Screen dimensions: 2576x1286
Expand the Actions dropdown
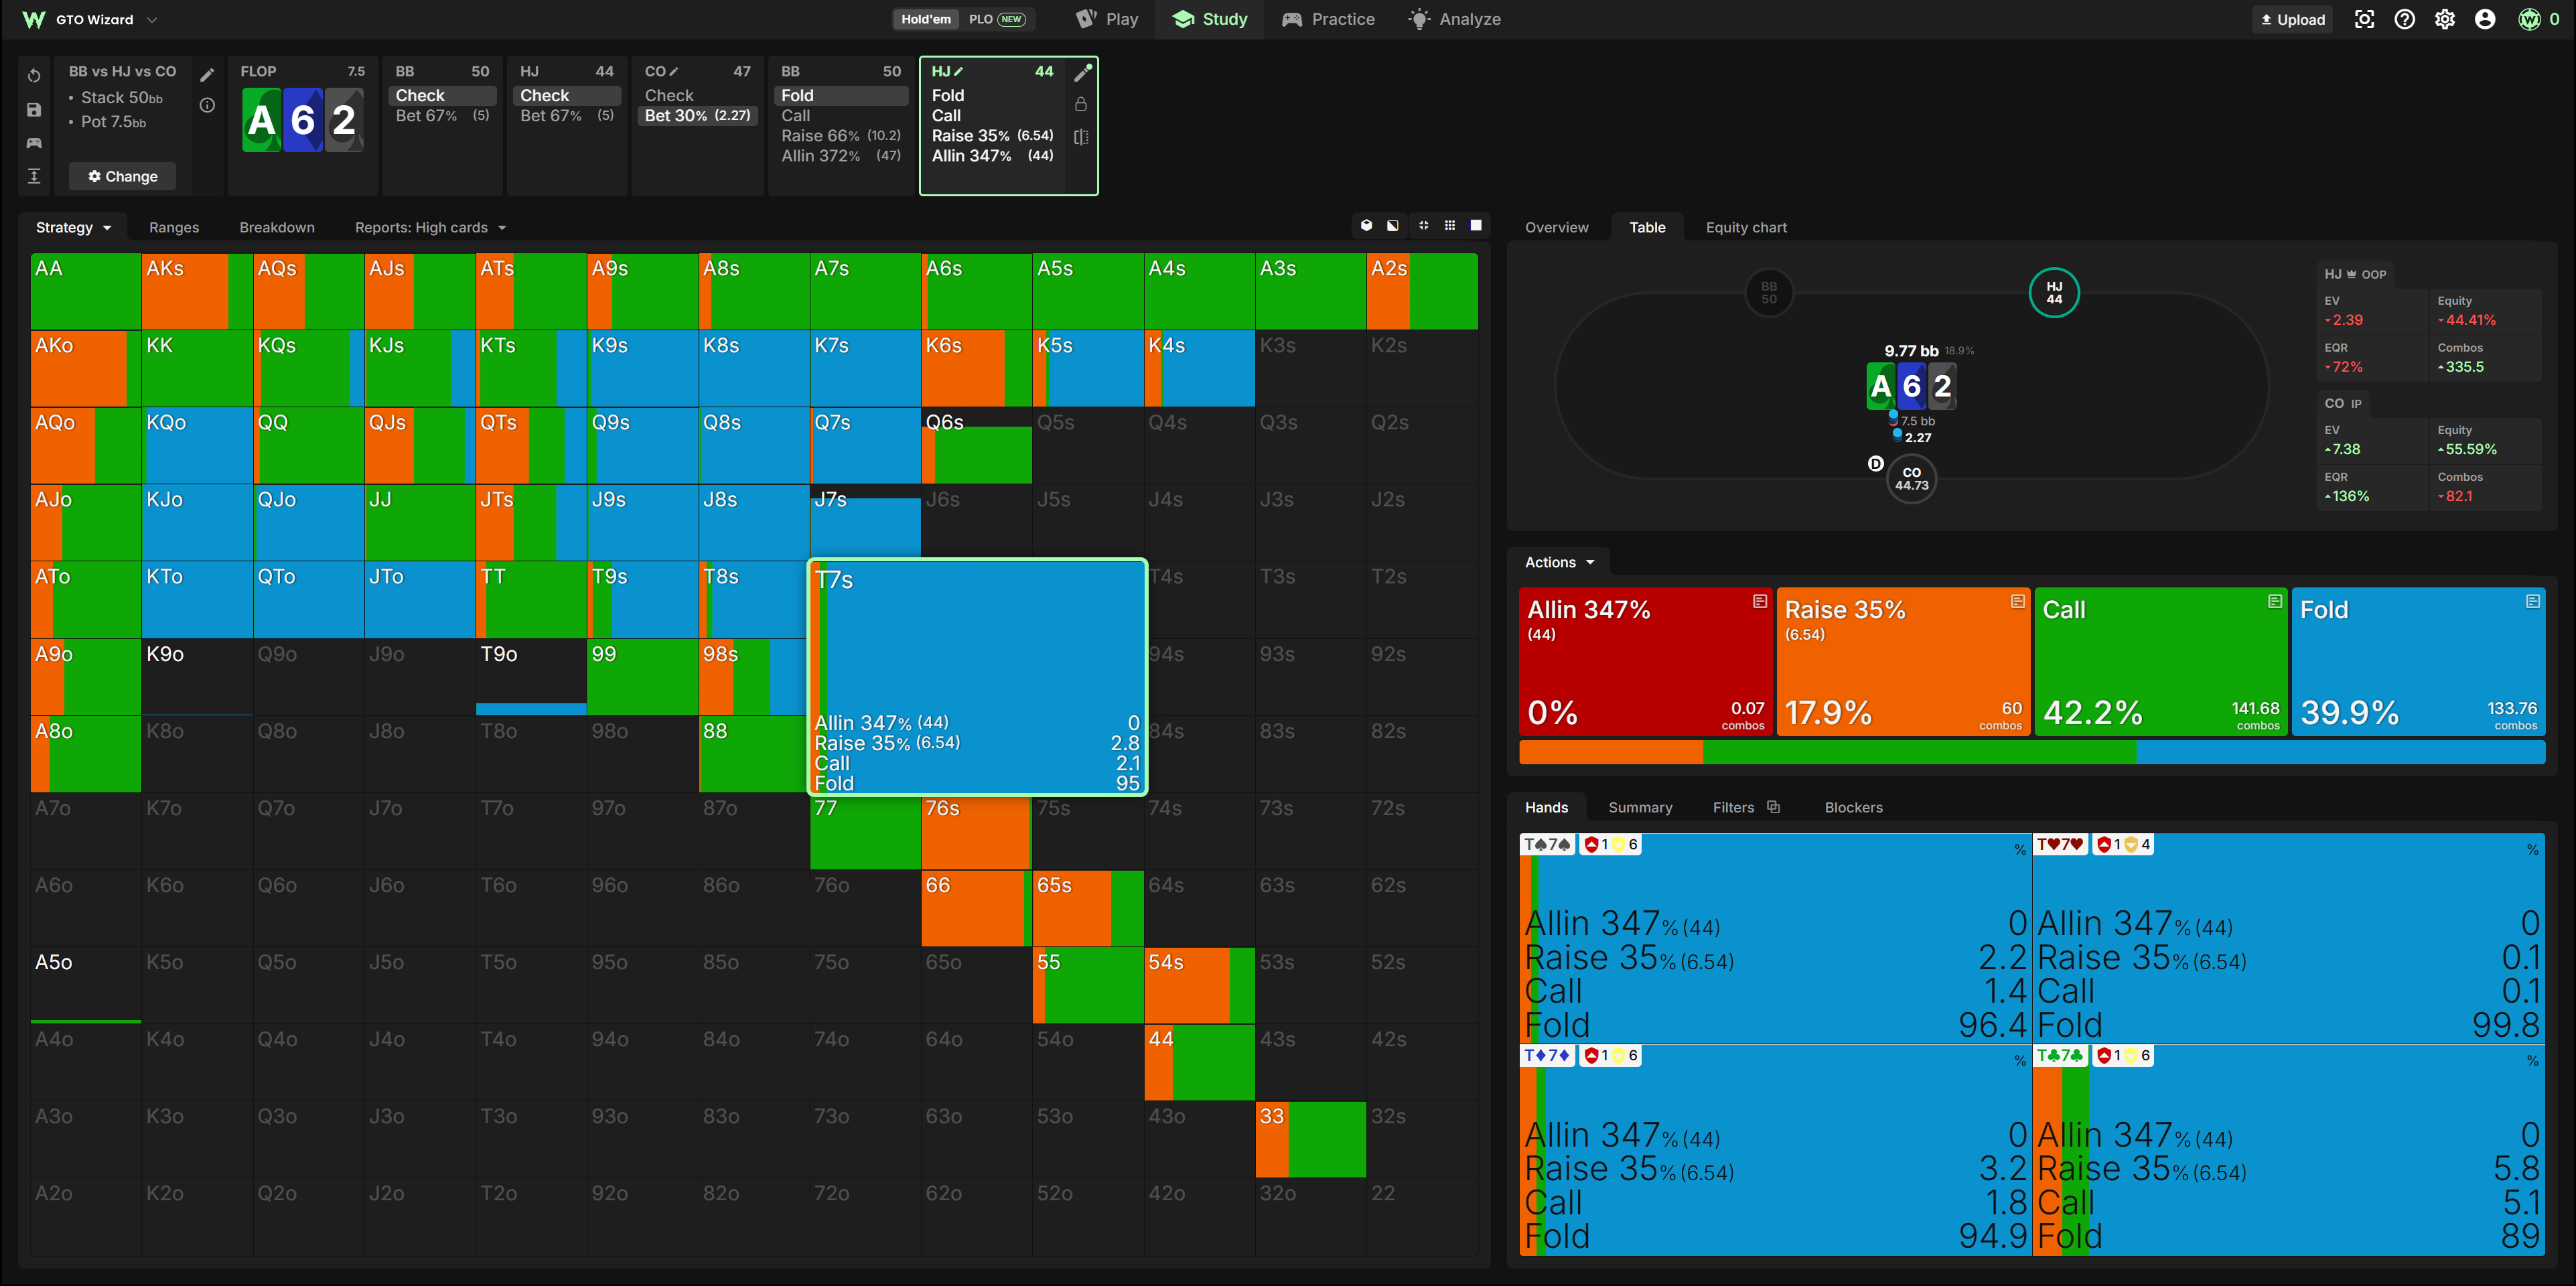[1558, 562]
